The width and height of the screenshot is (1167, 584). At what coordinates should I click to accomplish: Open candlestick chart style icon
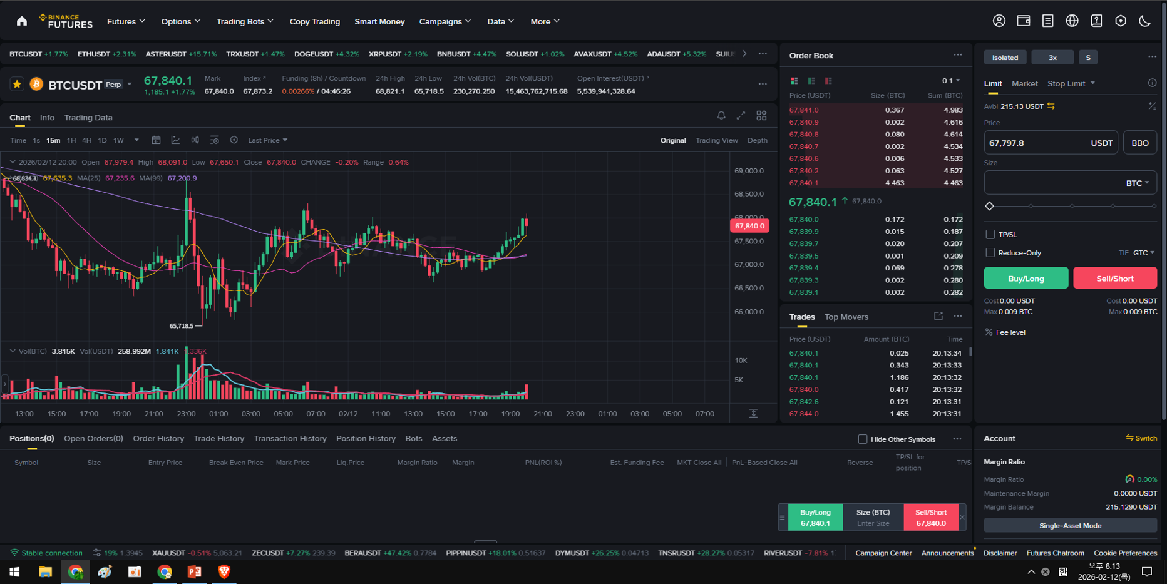195,140
